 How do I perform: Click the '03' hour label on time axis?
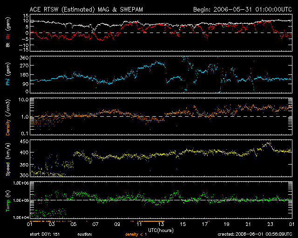coord(52,225)
